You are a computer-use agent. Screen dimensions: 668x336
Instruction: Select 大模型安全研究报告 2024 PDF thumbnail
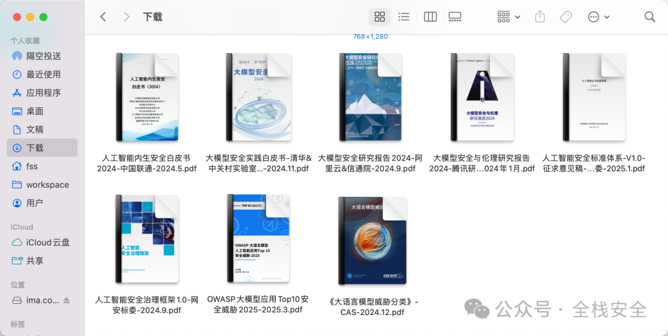click(370, 97)
